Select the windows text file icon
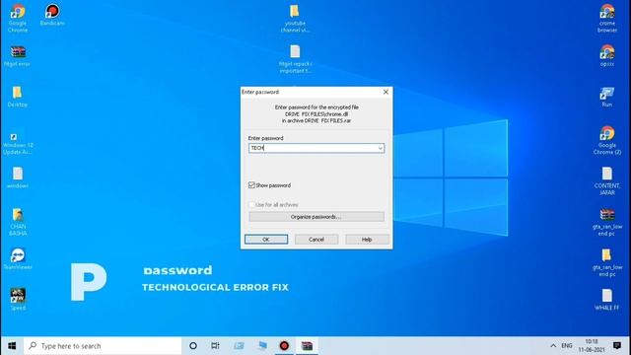Screen dimensions: 631x355 (x=18, y=177)
